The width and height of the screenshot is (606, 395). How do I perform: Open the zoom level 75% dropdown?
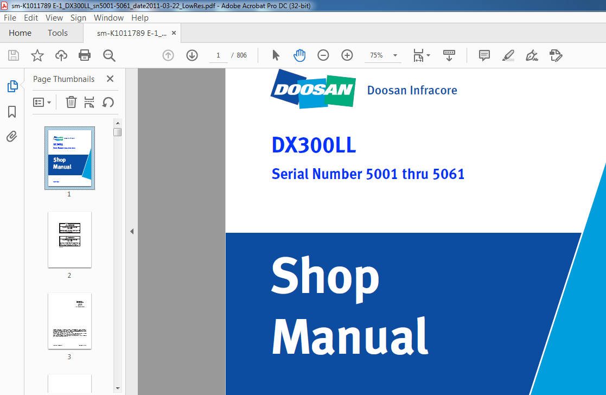point(395,55)
